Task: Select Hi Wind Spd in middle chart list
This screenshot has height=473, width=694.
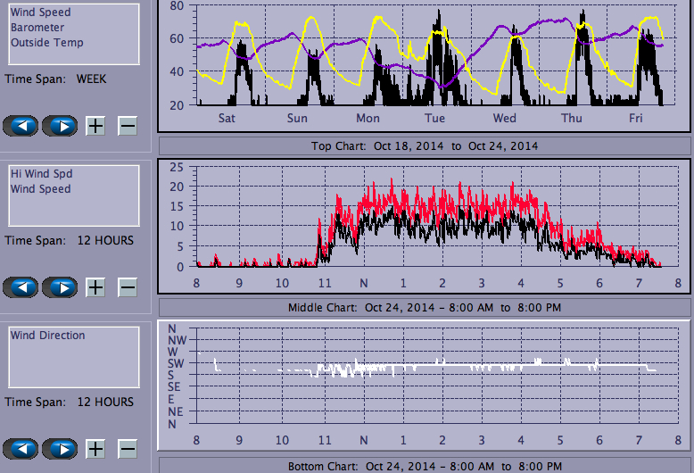Action: (41, 174)
